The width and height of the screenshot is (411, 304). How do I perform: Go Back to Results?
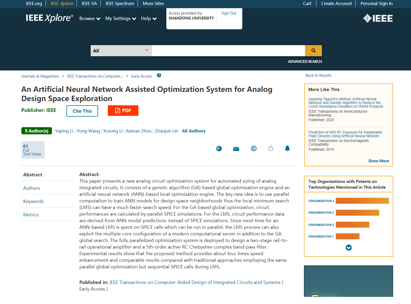click(x=318, y=75)
